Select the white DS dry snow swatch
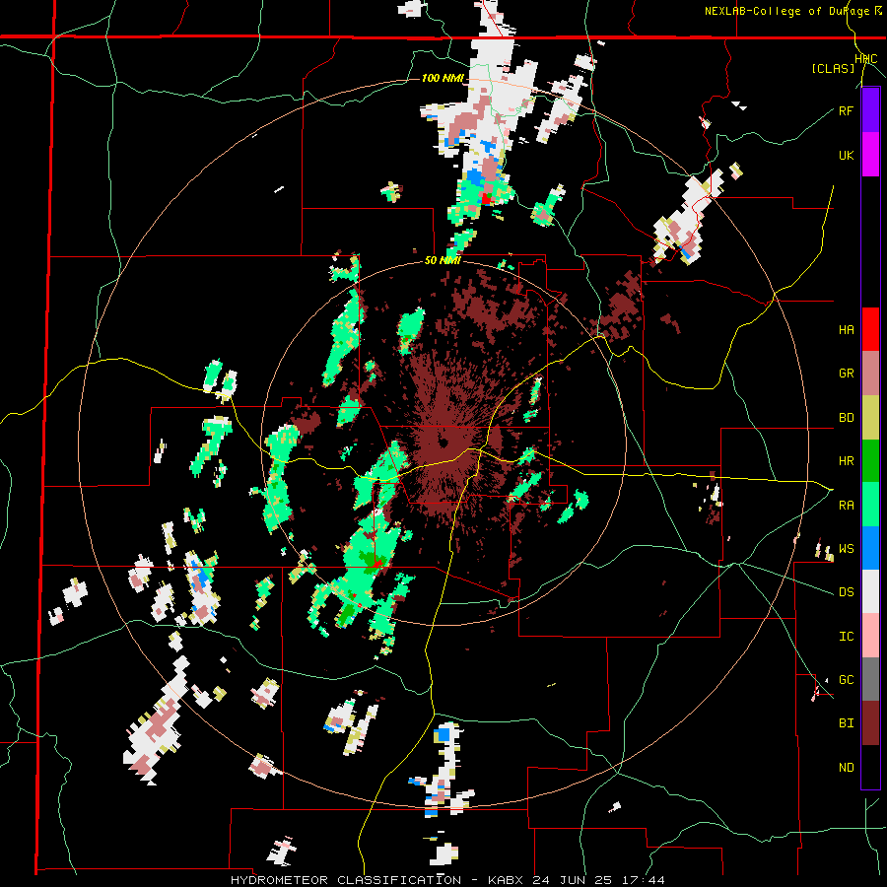The width and height of the screenshot is (887, 887). [x=870, y=591]
